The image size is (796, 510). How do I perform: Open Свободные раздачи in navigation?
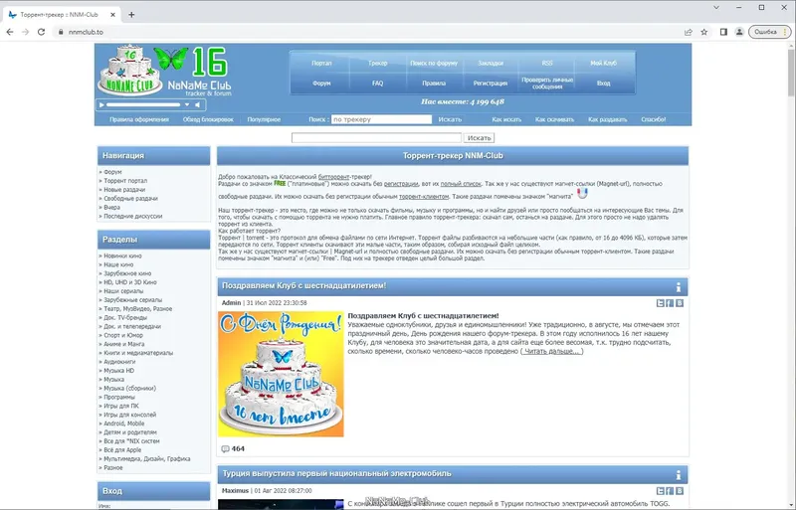[x=130, y=199]
